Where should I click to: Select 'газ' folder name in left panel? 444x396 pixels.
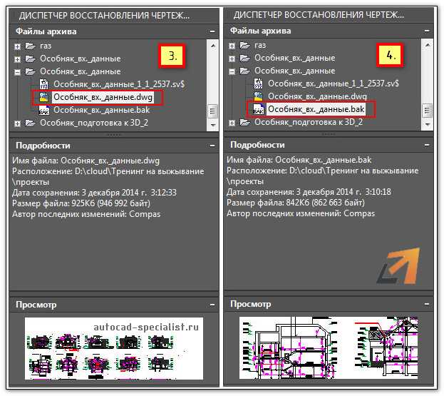pyautogui.click(x=46, y=46)
